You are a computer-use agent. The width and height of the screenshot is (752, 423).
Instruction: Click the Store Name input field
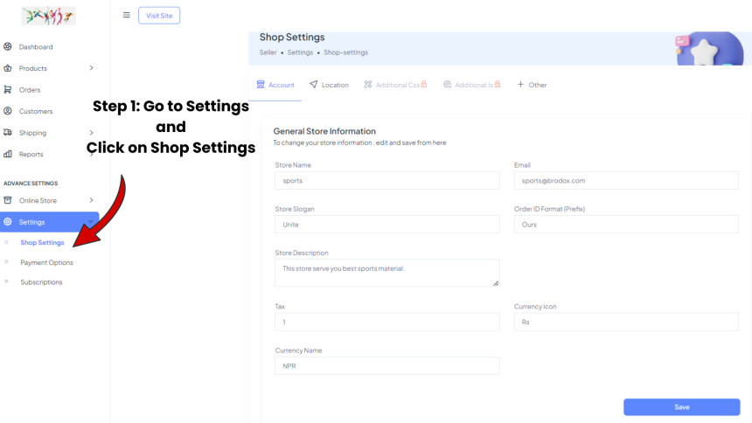[x=386, y=180]
